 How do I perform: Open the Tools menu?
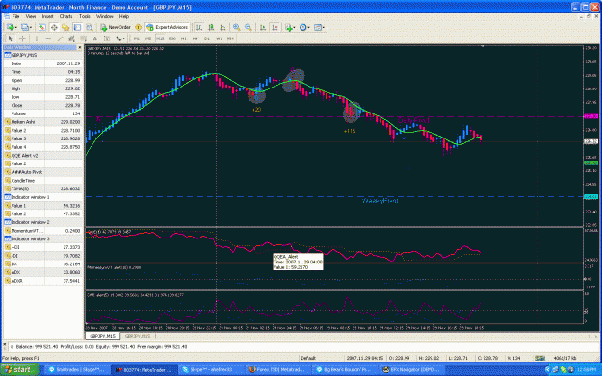tap(84, 17)
